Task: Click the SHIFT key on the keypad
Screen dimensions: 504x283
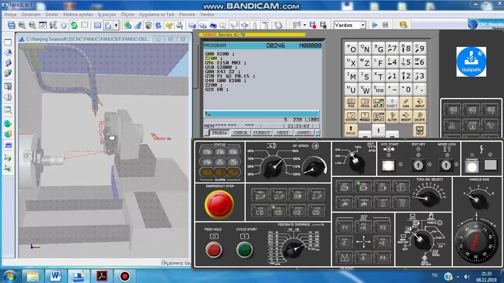Action: [x=392, y=103]
